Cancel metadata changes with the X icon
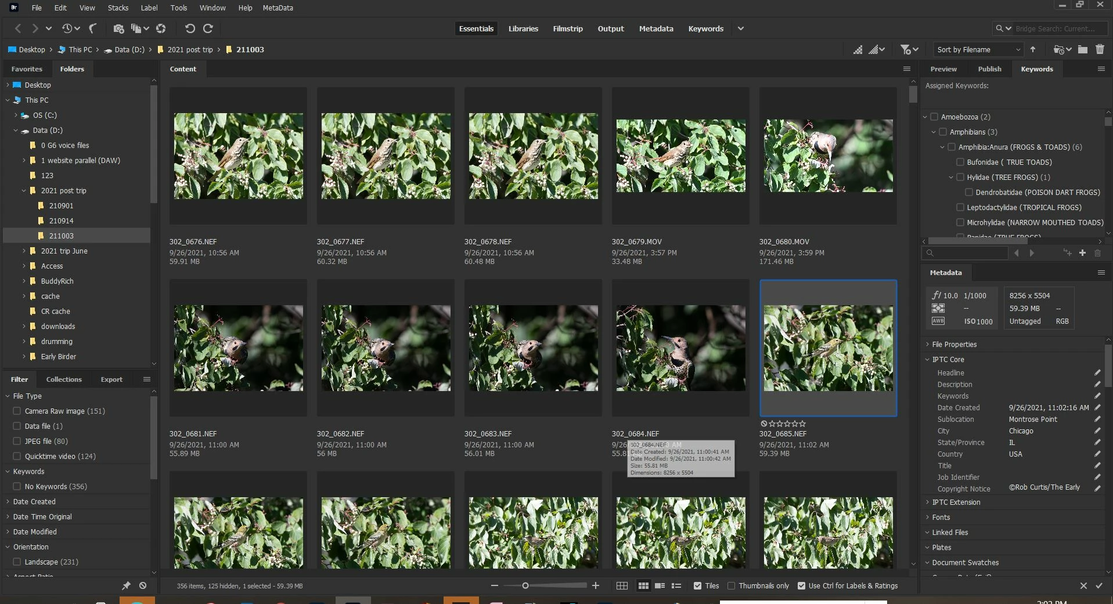The width and height of the screenshot is (1113, 604). coord(1083,586)
